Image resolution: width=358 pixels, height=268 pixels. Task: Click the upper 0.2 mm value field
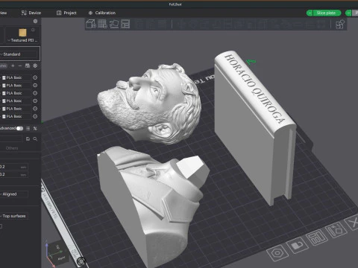tap(13, 167)
